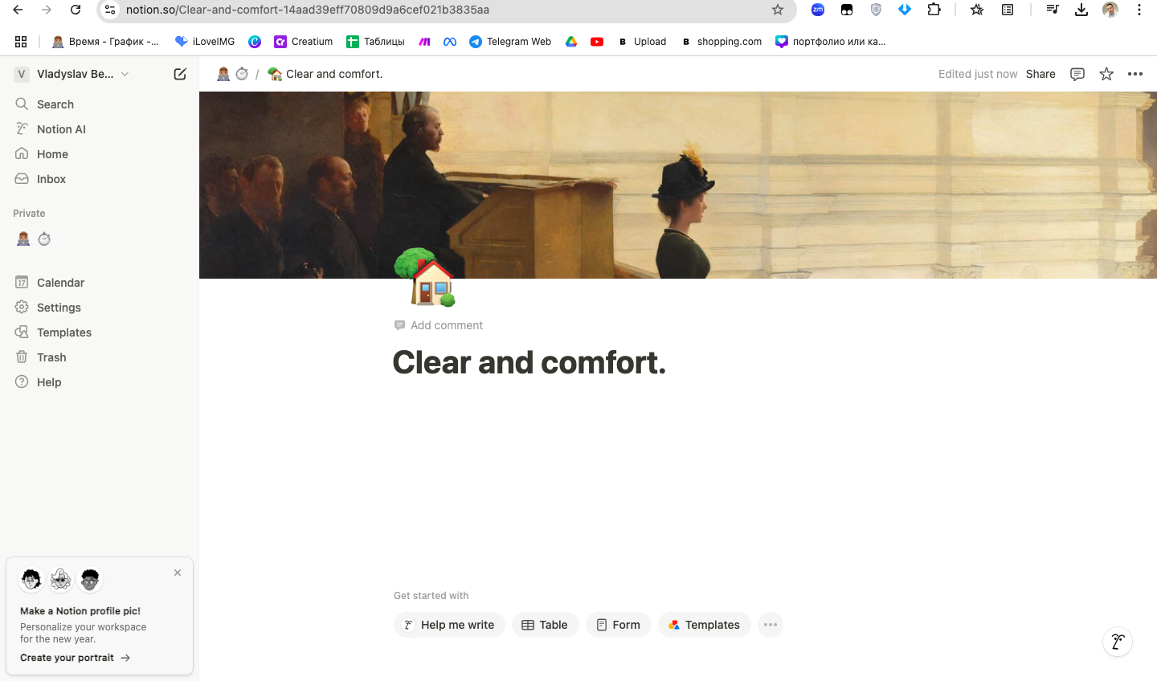Screen dimensions: 1157x681
Task: Open Chrome three-dot browser menu
Action: 1139,10
